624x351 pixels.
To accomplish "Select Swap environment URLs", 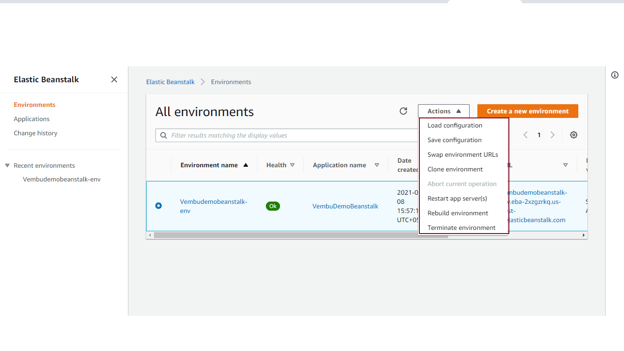I will [x=464, y=154].
